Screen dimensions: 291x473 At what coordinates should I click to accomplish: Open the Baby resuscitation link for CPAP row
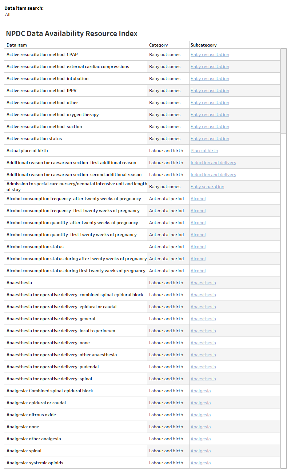(210, 54)
